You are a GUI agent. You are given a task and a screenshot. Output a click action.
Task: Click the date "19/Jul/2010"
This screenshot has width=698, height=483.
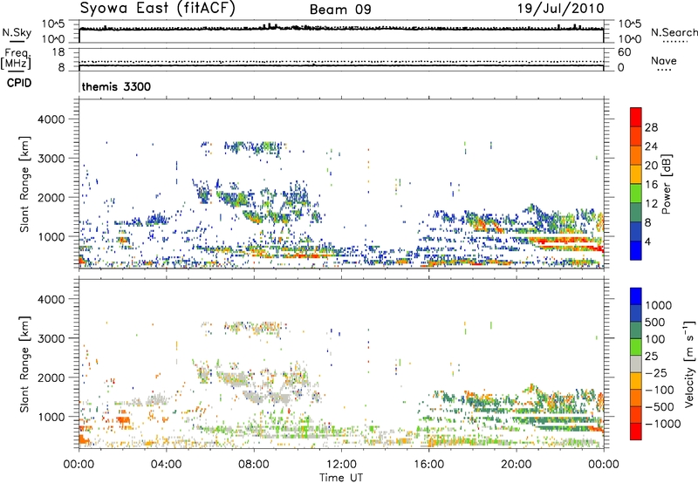coord(560,9)
